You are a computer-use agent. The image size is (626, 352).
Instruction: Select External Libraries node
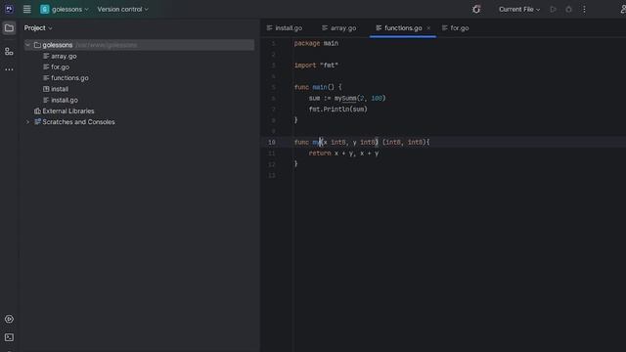(x=65, y=110)
